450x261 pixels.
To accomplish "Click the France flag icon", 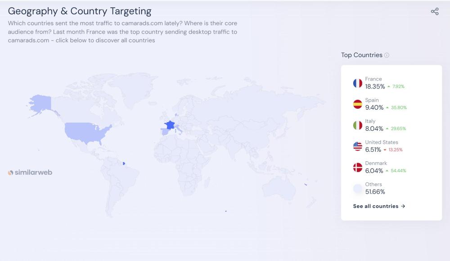I will coord(358,83).
